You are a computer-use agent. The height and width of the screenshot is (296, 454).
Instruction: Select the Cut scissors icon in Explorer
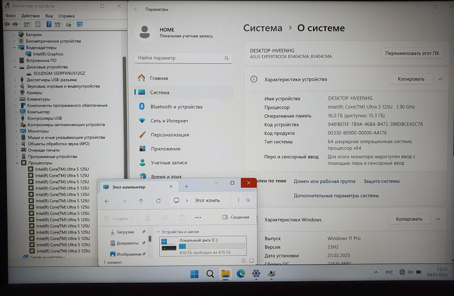(x=148, y=218)
